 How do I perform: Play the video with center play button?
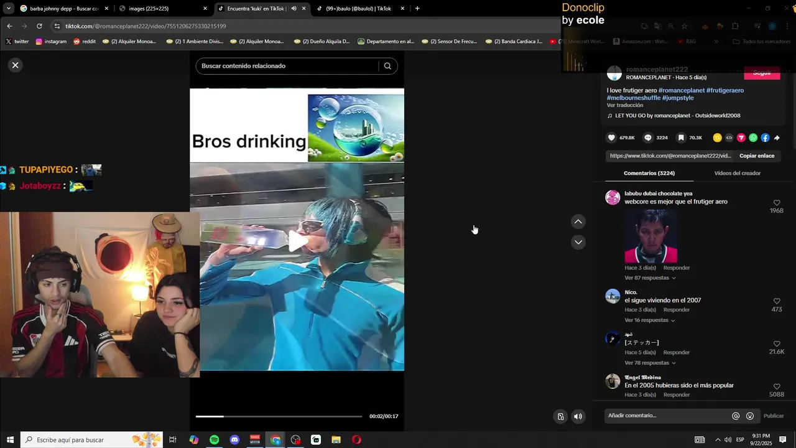(x=297, y=241)
